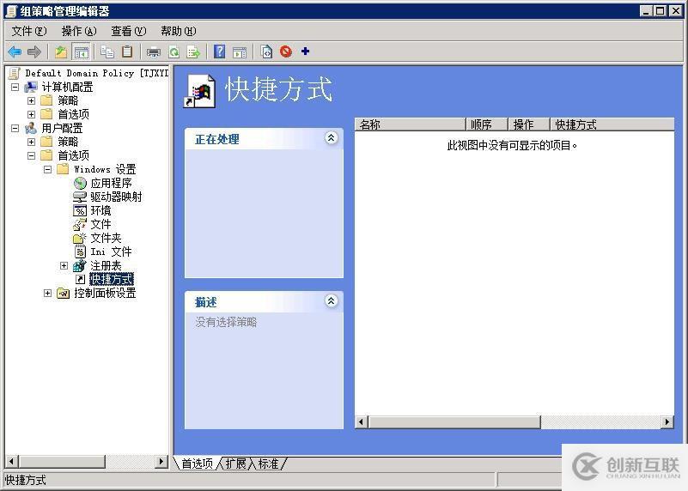Maximize the 组策略管理编辑器 window

pos(660,11)
